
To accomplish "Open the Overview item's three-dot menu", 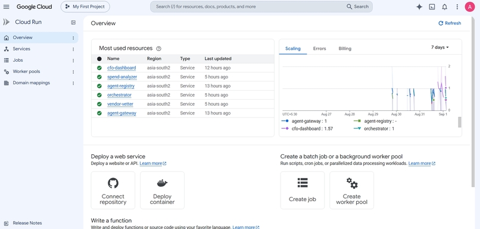I will 73,38.
